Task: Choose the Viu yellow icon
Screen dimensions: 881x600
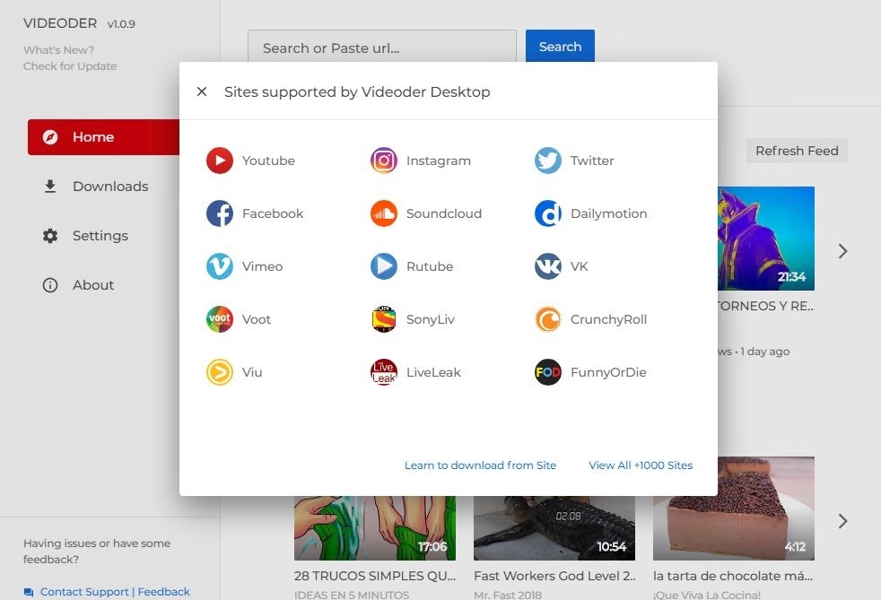Action: 220,372
